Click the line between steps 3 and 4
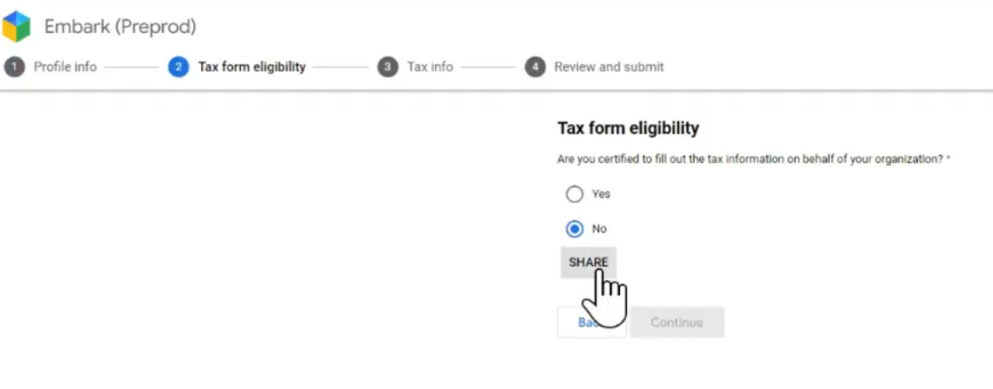 point(488,67)
